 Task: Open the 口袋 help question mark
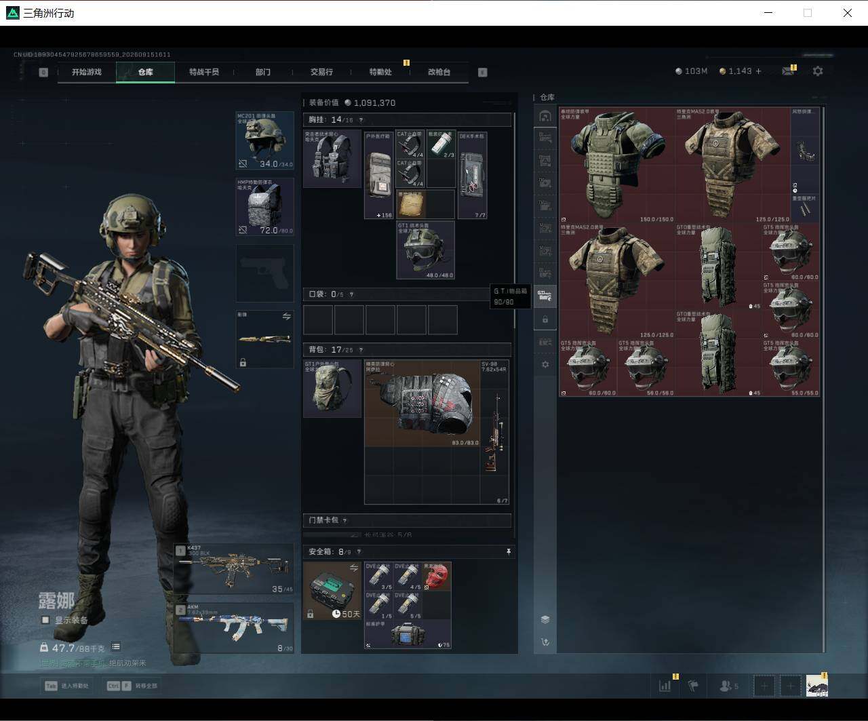[351, 294]
